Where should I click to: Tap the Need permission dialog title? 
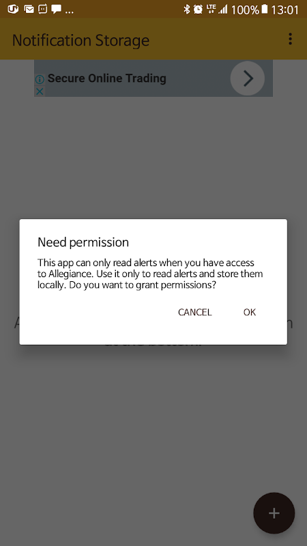(83, 242)
